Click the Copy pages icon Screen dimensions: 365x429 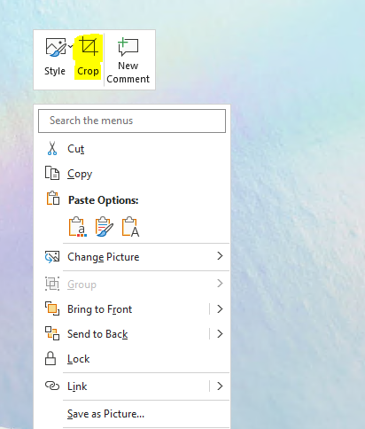[x=52, y=173]
